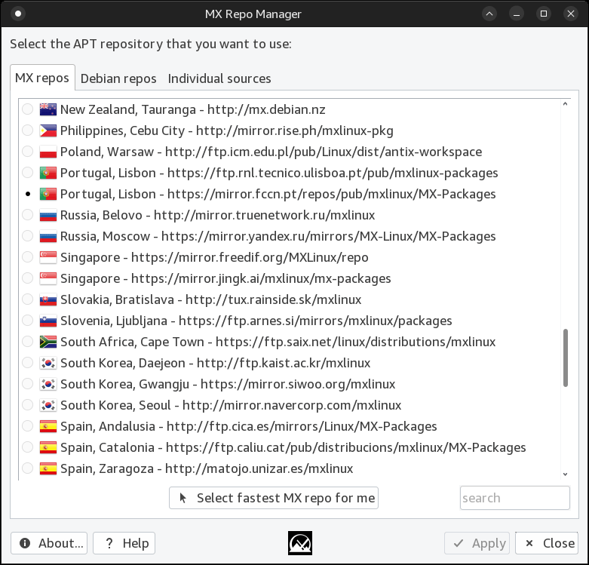This screenshot has width=589, height=565.
Task: Click the Slovakia flag icon
Action: click(48, 299)
